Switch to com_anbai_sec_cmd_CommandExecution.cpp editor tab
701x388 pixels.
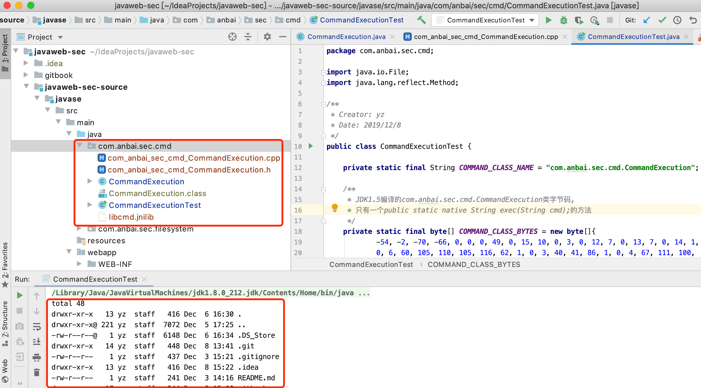485,37
